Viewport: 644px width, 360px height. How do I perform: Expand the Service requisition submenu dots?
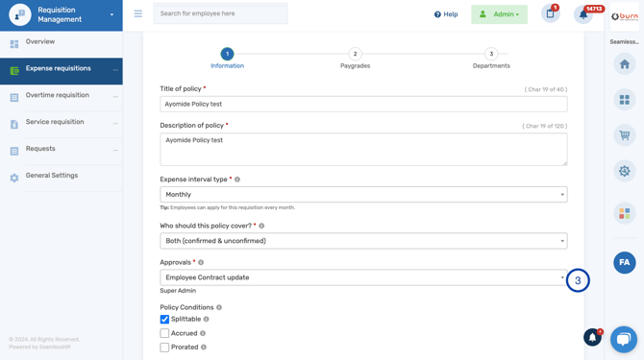[115, 124]
